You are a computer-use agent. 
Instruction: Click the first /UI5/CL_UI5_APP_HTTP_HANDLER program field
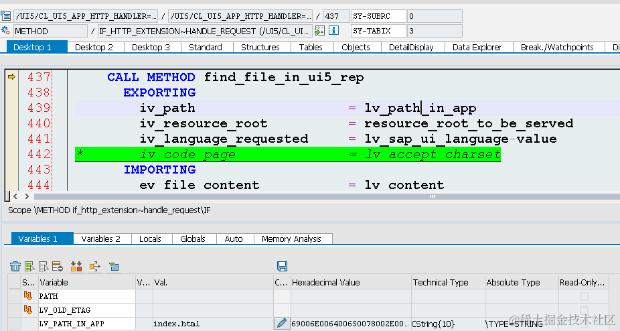pyautogui.click(x=86, y=16)
